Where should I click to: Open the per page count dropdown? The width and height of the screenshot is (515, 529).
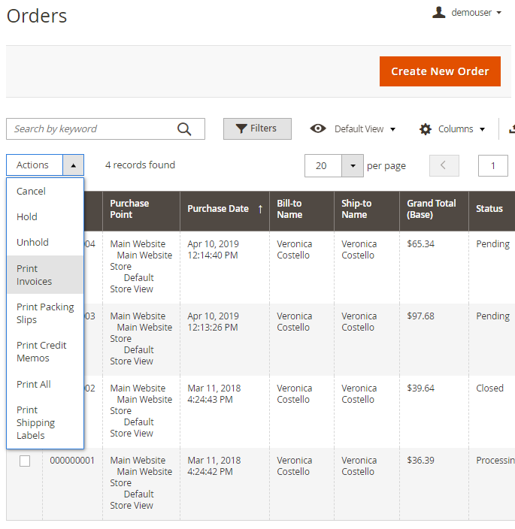[353, 165]
